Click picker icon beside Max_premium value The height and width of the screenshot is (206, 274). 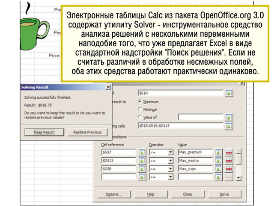[218, 152]
